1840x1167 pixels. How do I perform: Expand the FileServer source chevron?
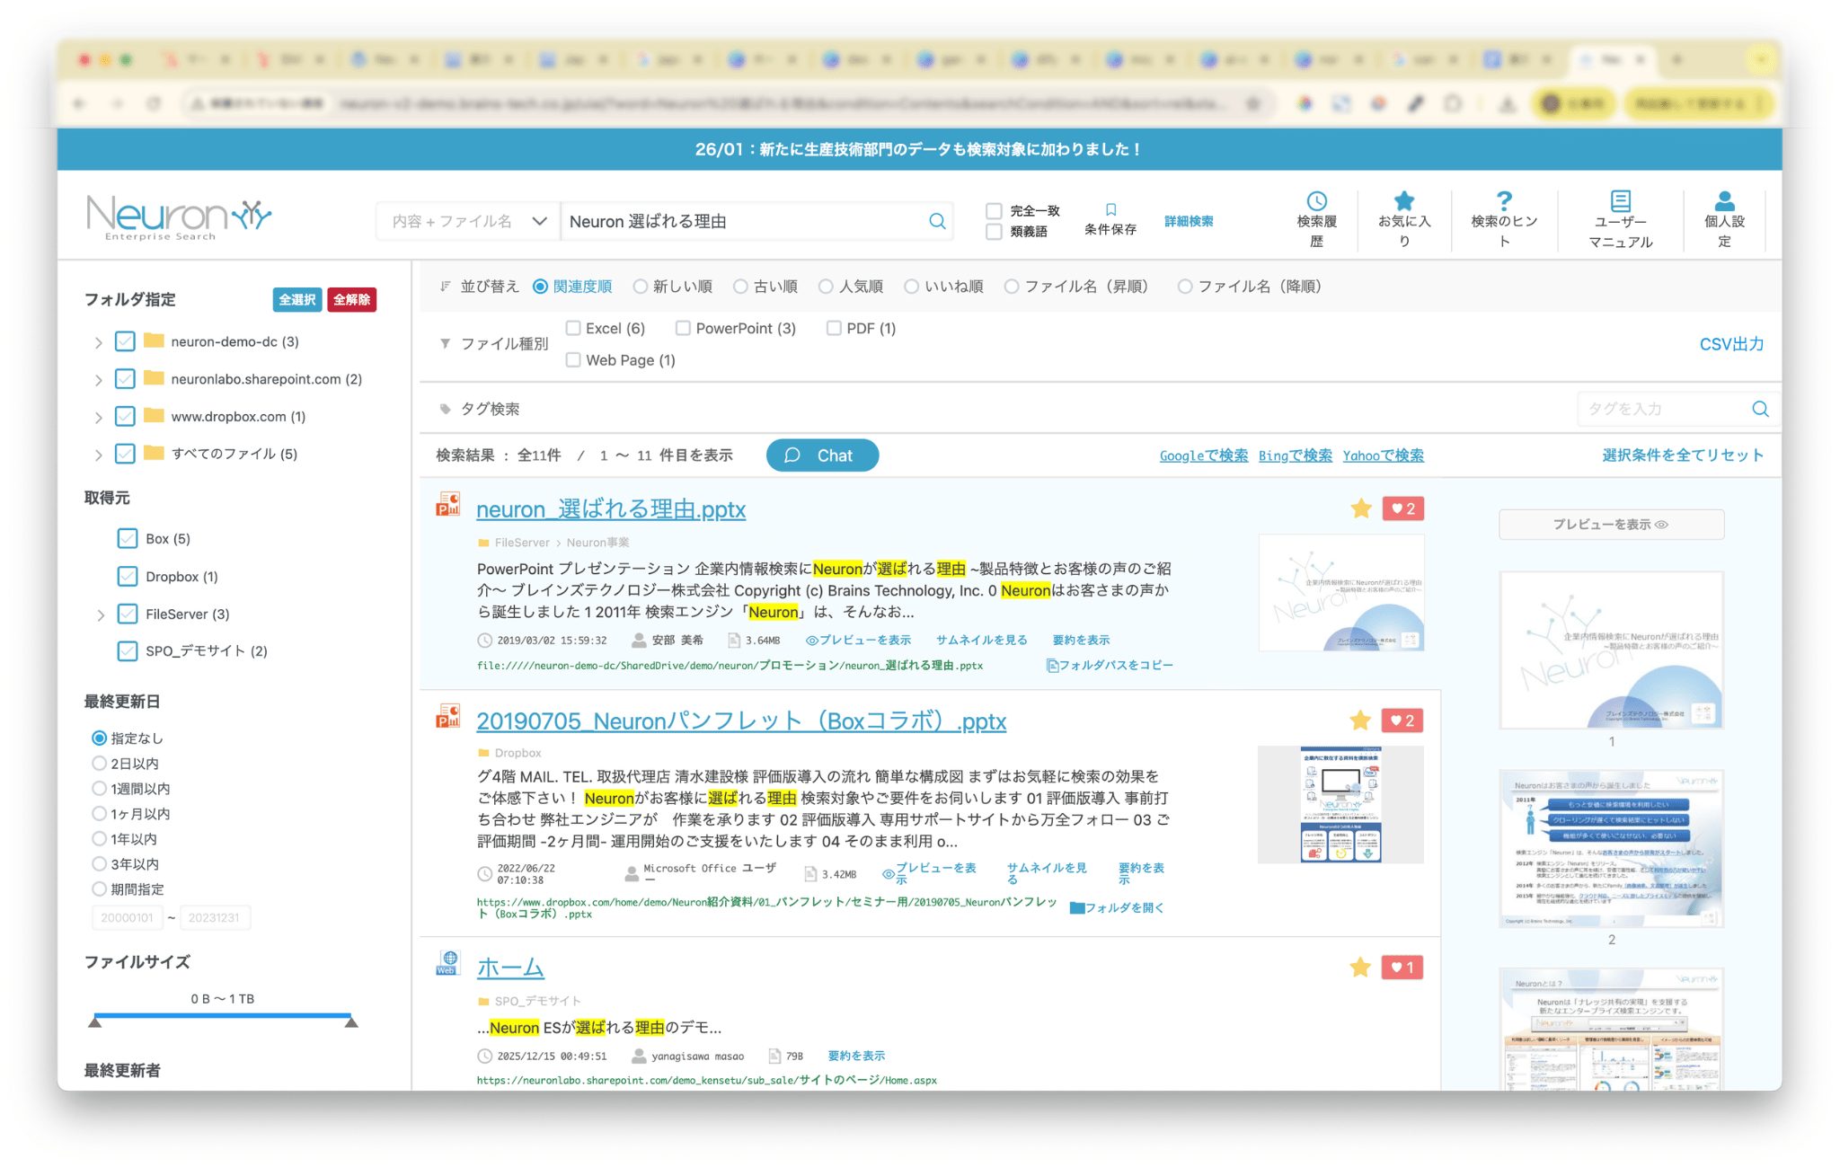point(101,614)
